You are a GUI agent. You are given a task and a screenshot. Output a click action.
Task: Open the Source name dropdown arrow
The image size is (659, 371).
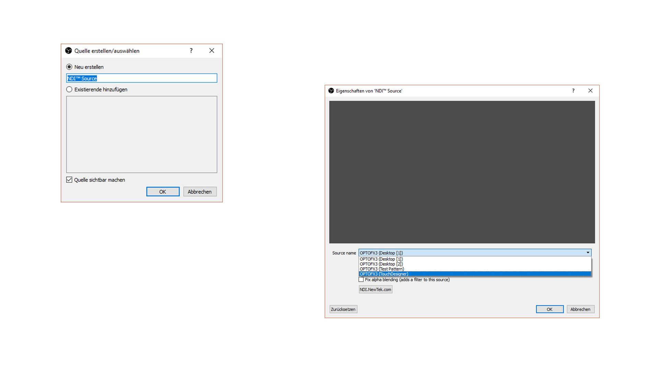588,253
